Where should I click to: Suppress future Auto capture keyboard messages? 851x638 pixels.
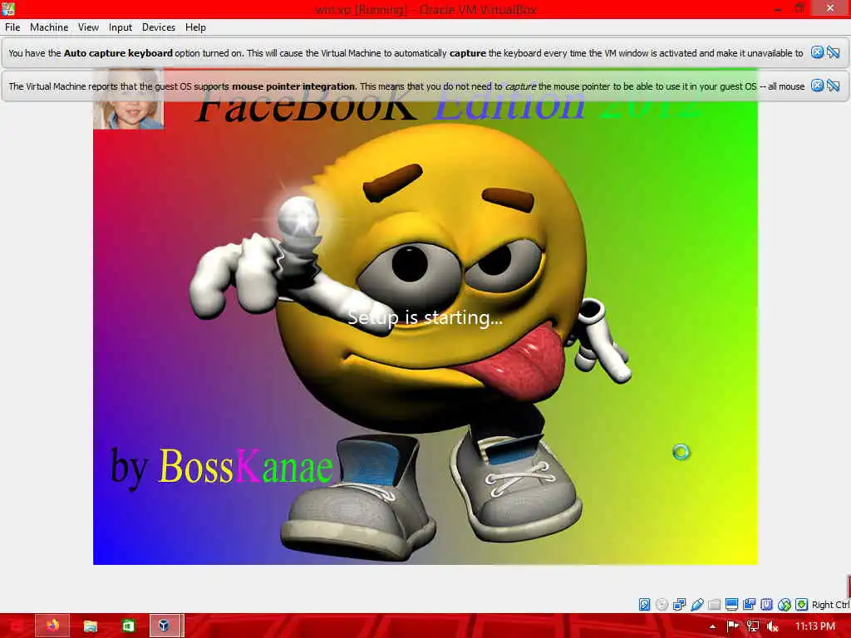coord(834,52)
